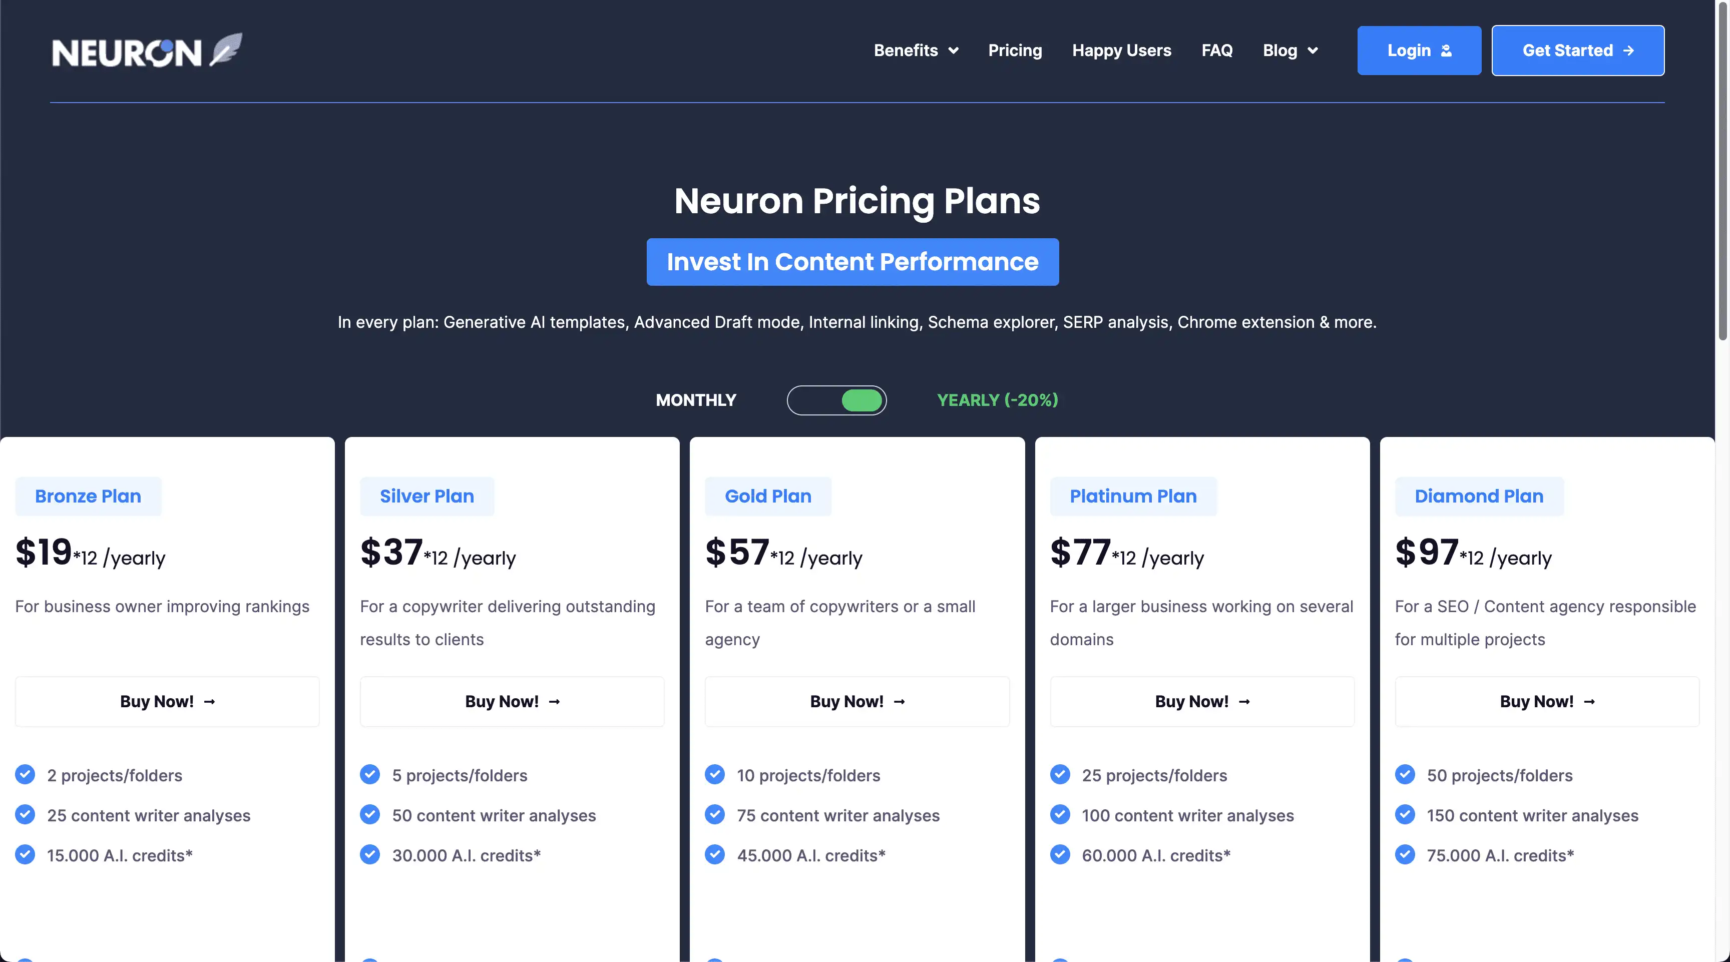This screenshot has height=962, width=1730.
Task: Click checkmark icon beside 25 projects/folders
Action: coord(1060,775)
